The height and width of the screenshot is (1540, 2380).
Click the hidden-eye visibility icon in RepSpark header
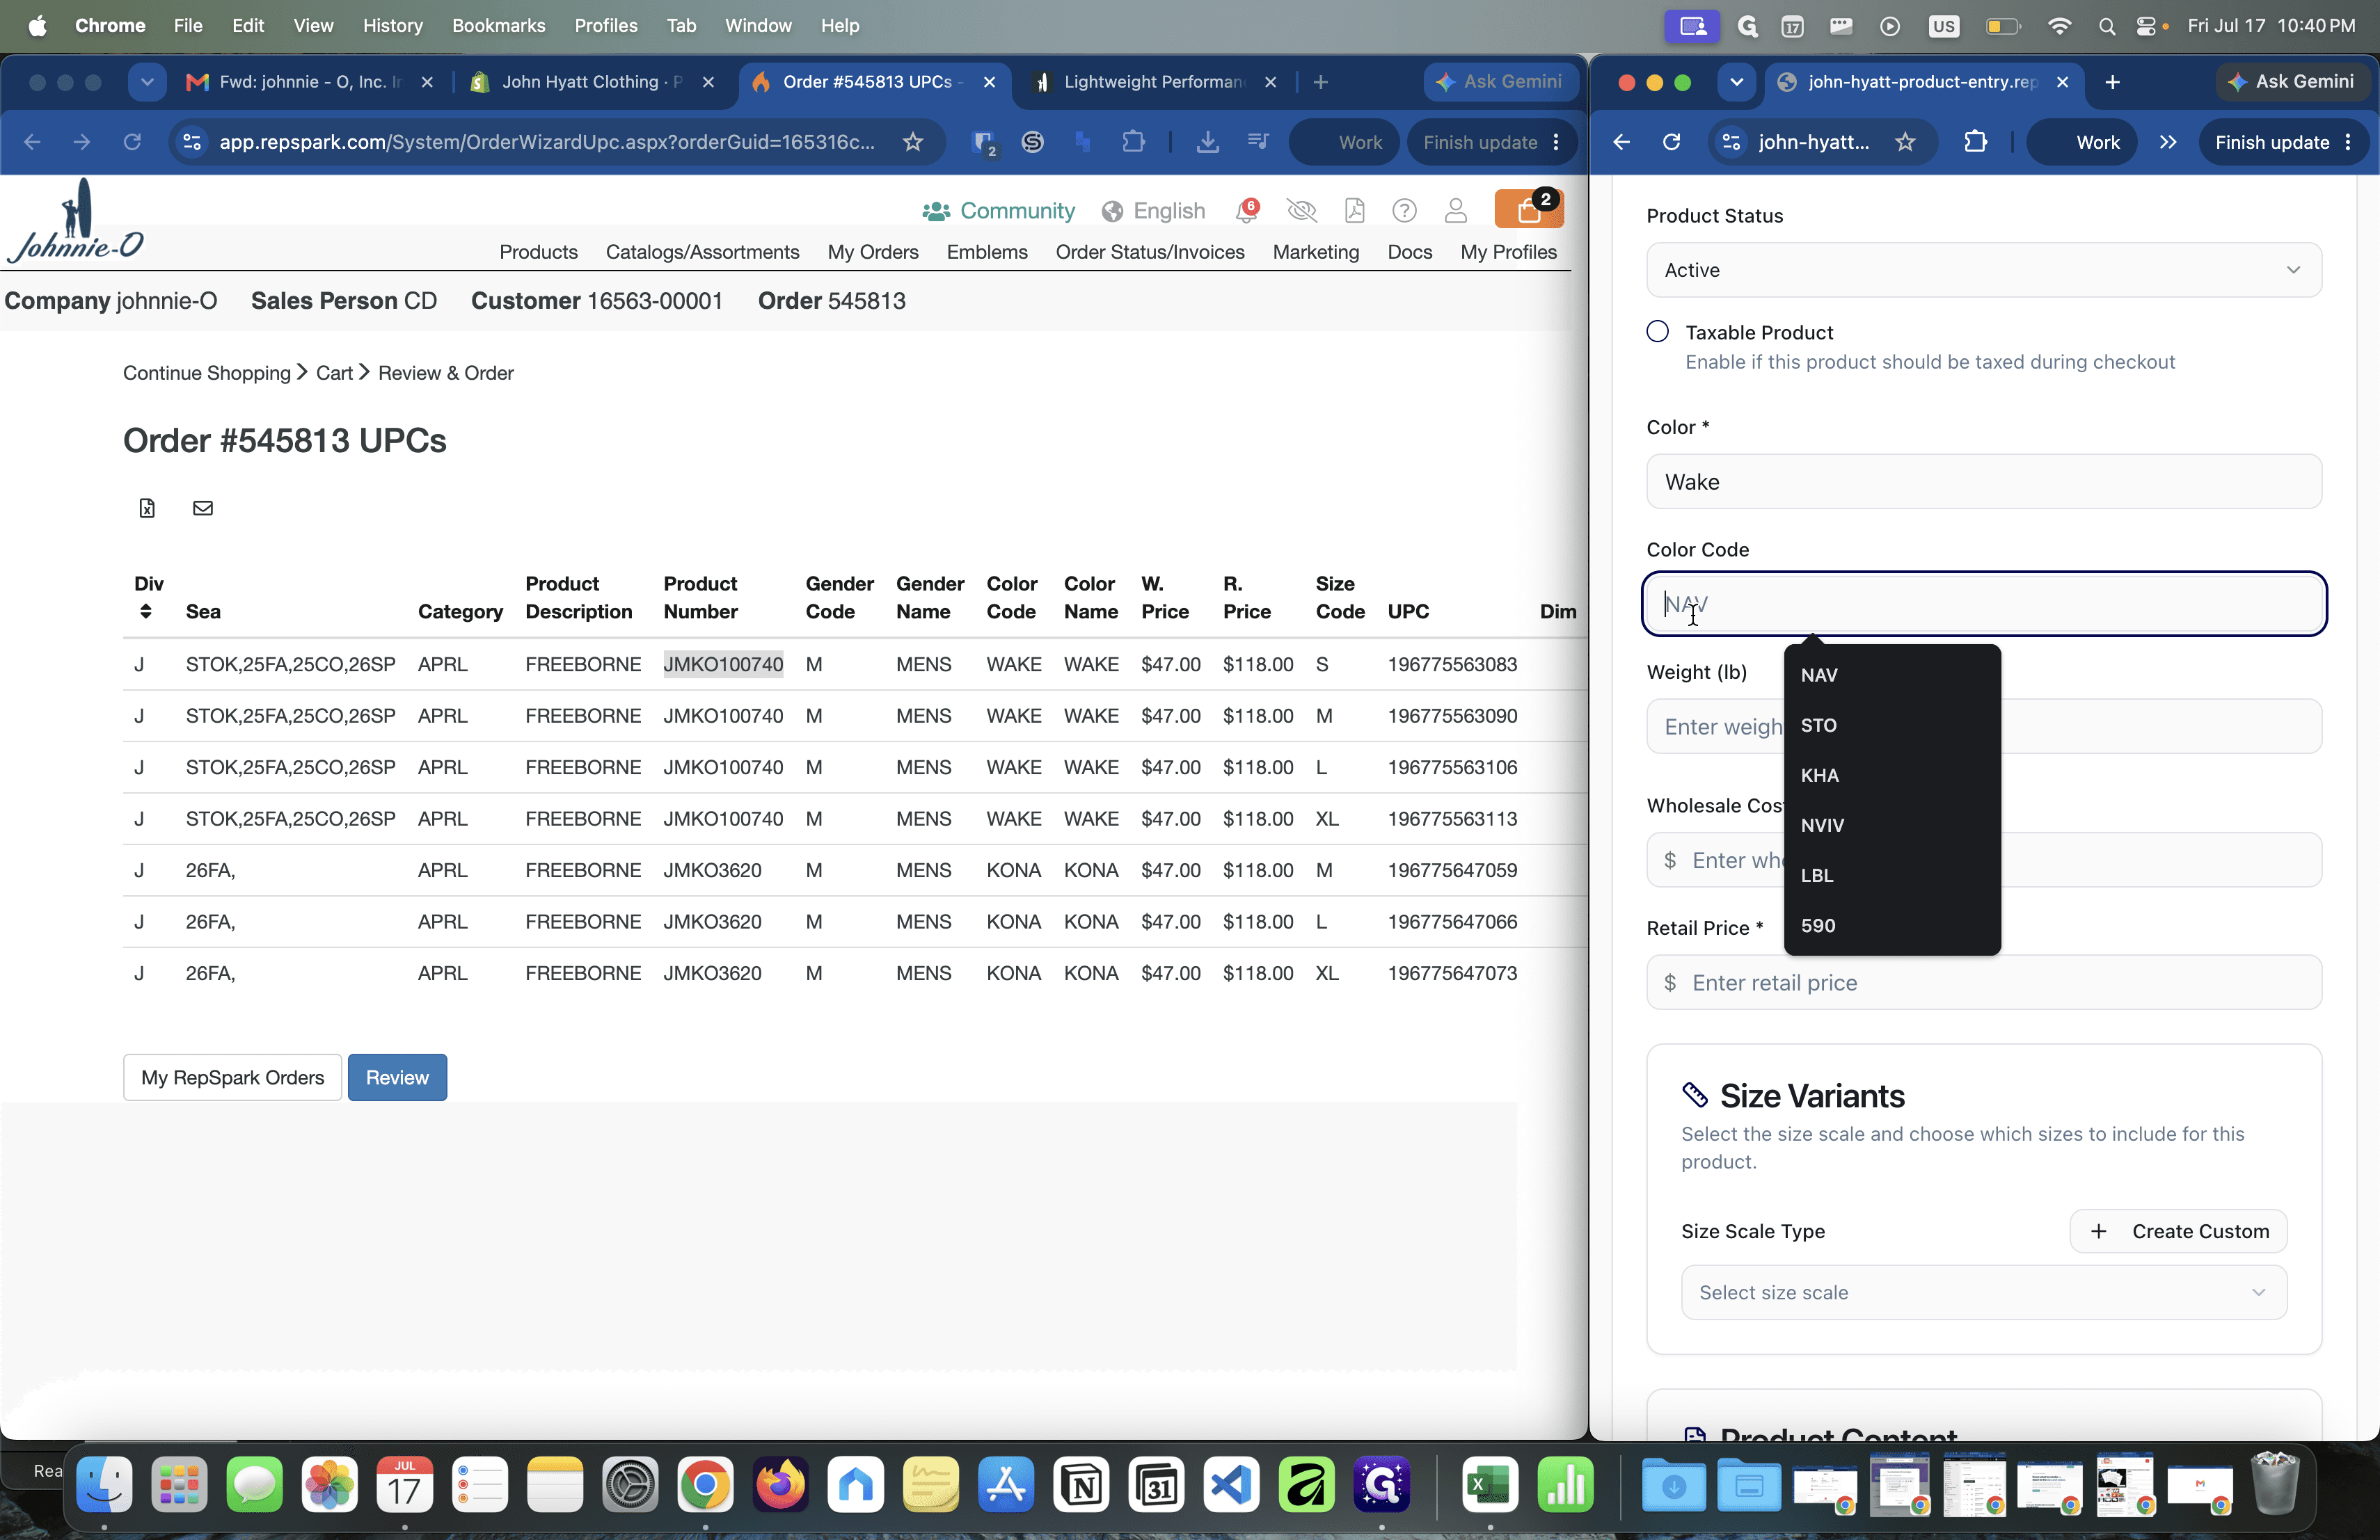(x=1301, y=210)
